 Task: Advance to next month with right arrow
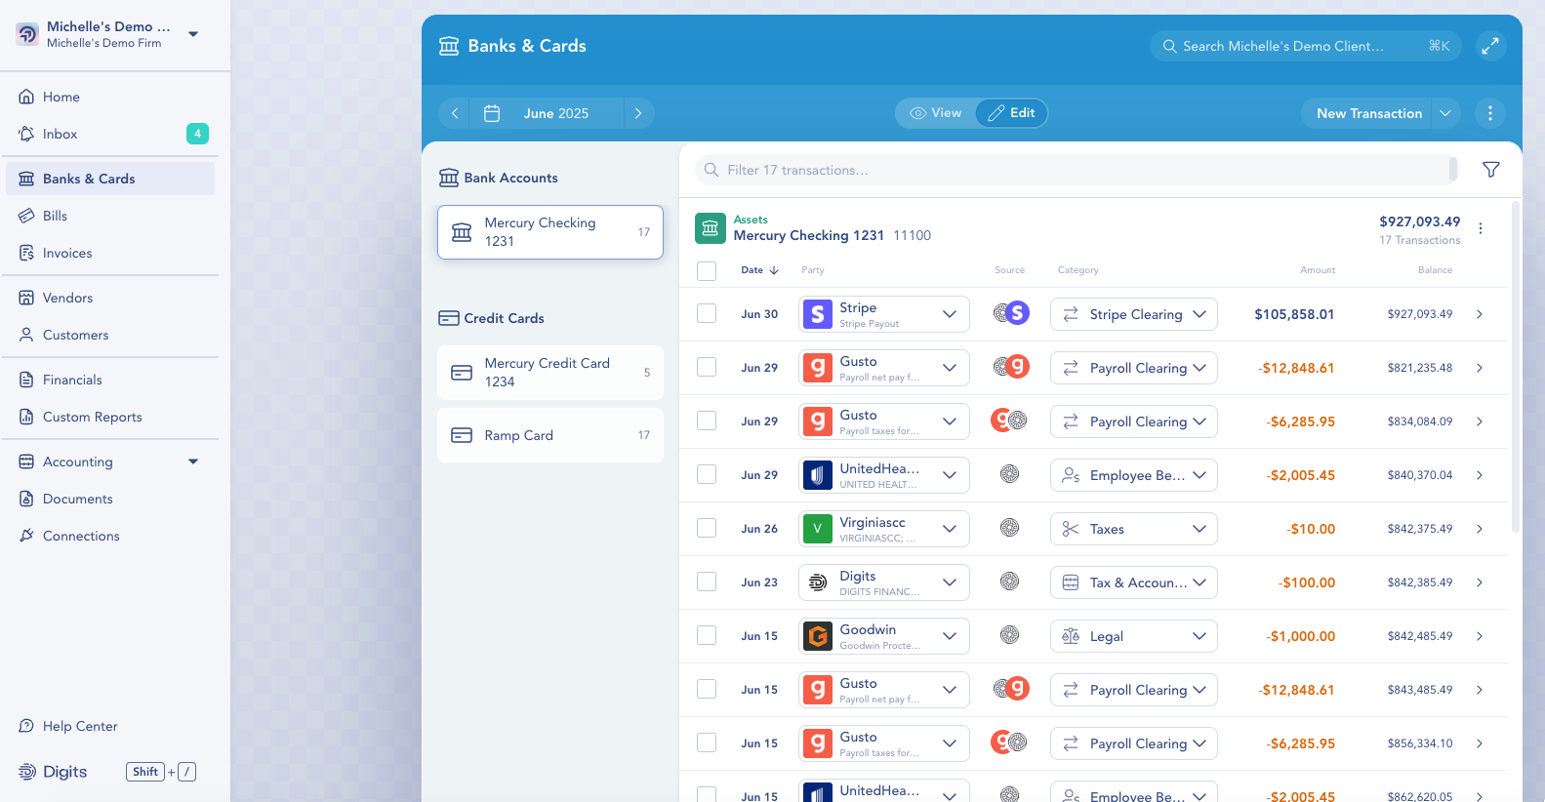(x=638, y=113)
